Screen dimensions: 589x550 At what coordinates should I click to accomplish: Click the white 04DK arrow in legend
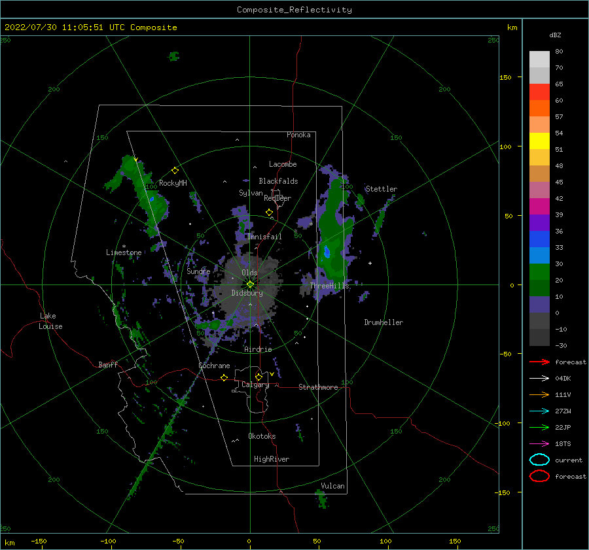539,379
